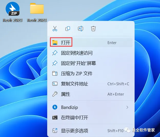Screen dimensions: 160x137
Task: Click the zip folder icon beside 压缩为 ZIP 文件
Action: click(x=55, y=74)
